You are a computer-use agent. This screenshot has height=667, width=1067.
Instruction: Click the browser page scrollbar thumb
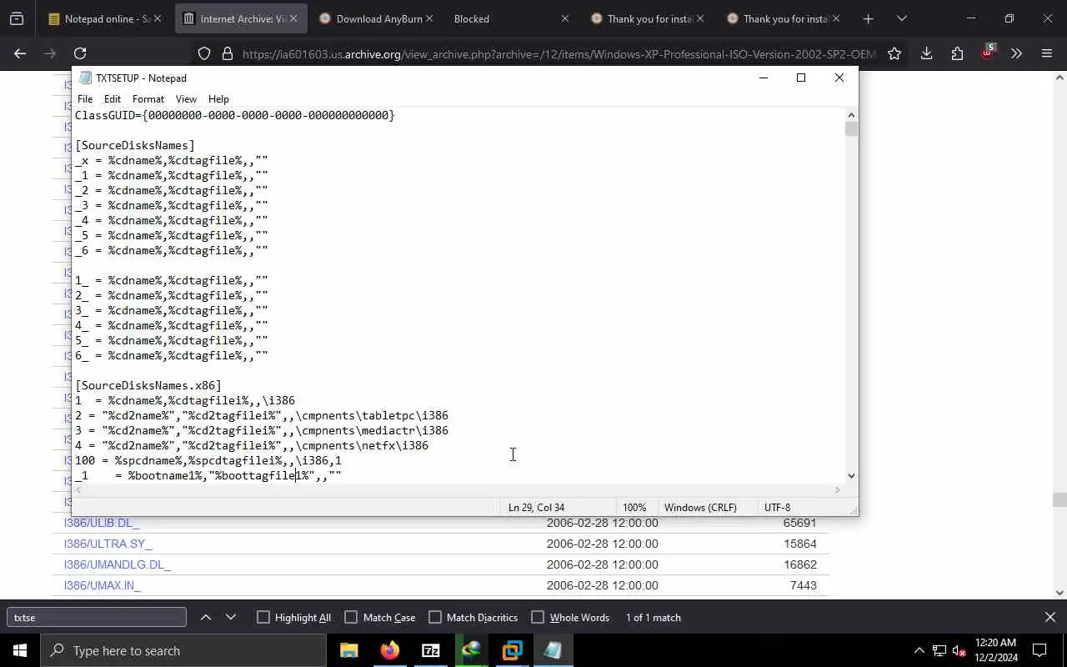pos(1059,499)
